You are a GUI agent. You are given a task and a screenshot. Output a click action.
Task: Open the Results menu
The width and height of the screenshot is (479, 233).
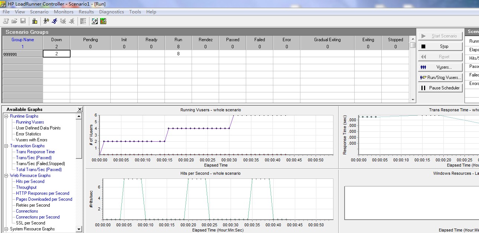[86, 12]
